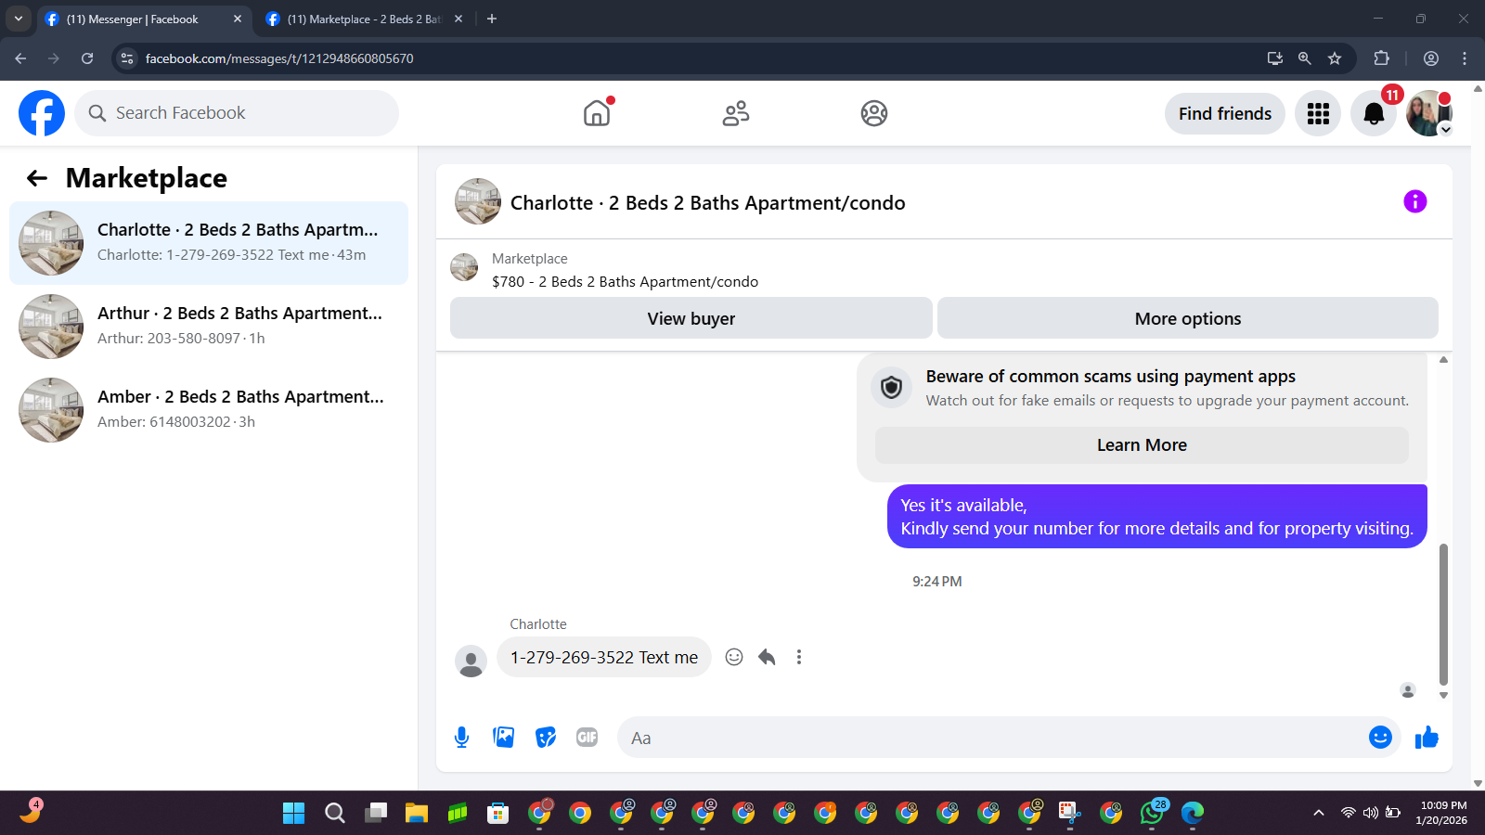
Task: Click More options button
Action: click(1188, 318)
